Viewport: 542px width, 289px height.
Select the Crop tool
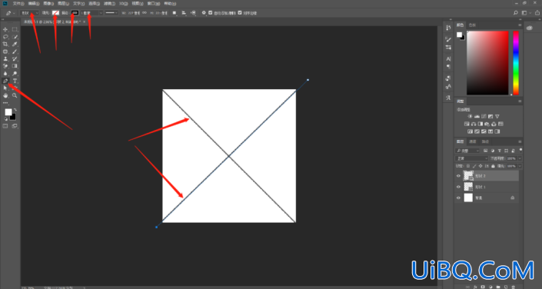5,45
